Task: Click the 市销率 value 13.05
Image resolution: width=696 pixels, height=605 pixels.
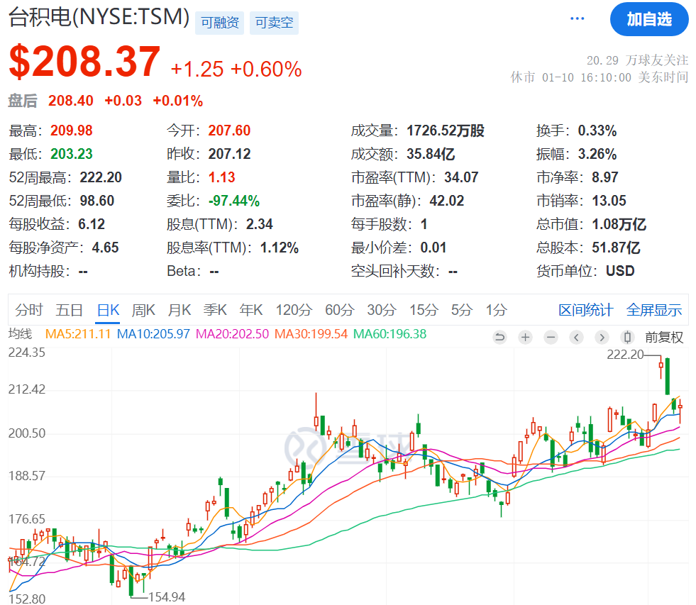Action: tap(609, 201)
